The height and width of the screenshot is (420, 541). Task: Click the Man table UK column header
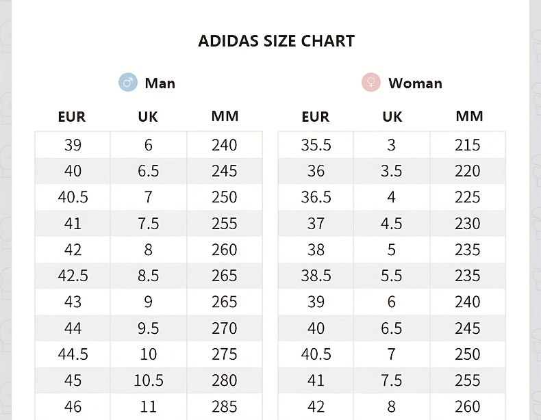click(x=148, y=117)
